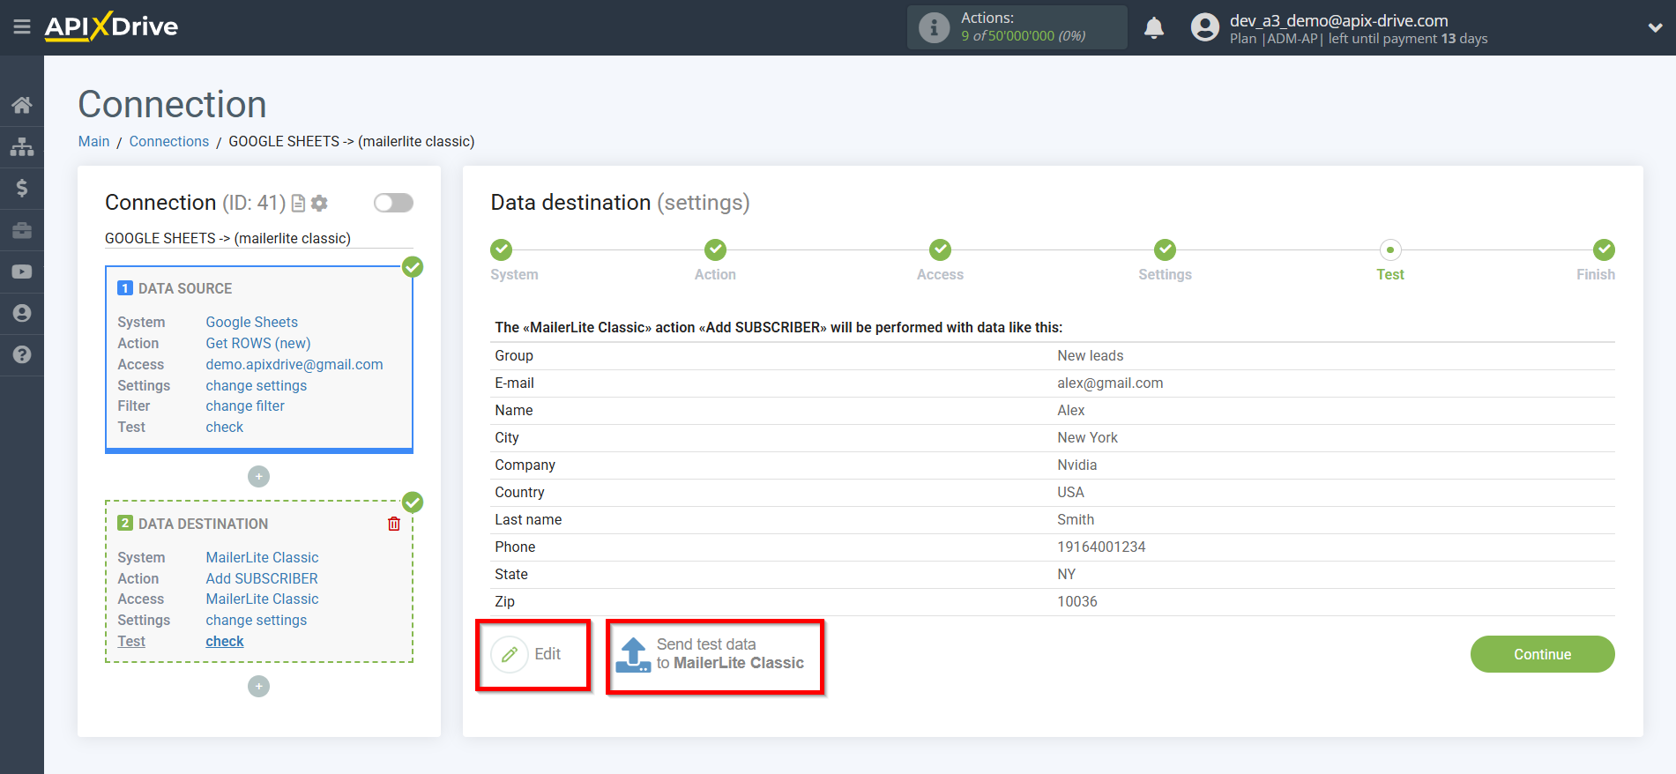Open the billing dollar sidebar icon
Screen dimensions: 1676x774
tap(22, 188)
